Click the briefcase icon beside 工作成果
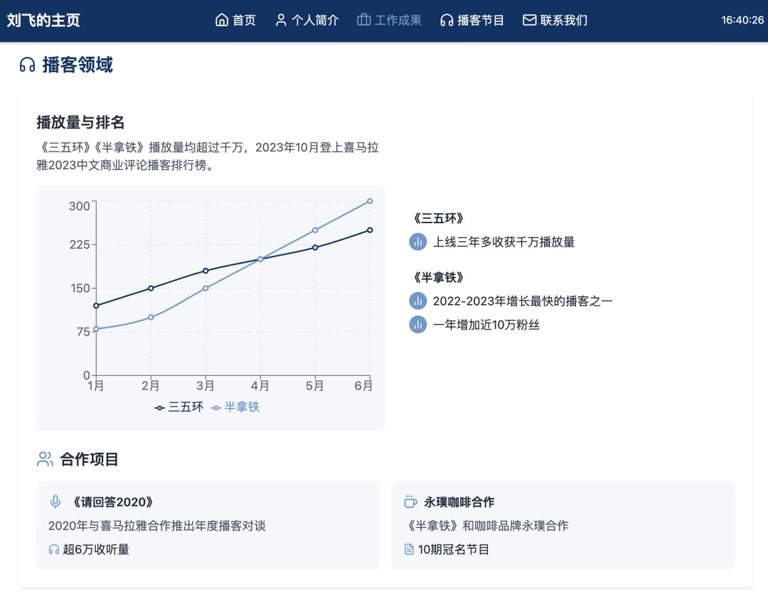 click(x=364, y=20)
